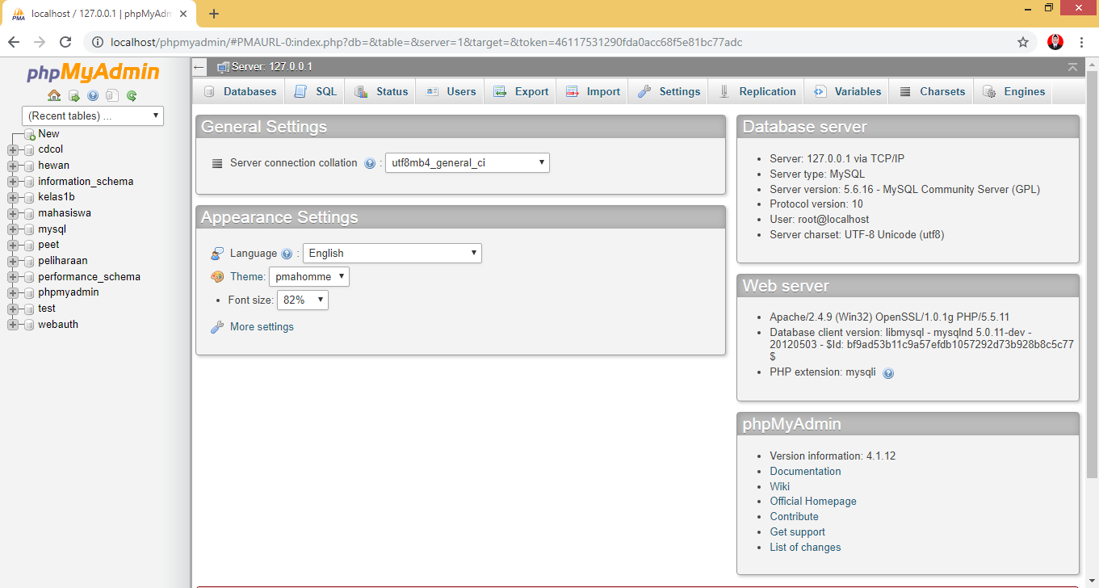Expand the test database node
This screenshot has height=588, width=1099.
[13, 309]
